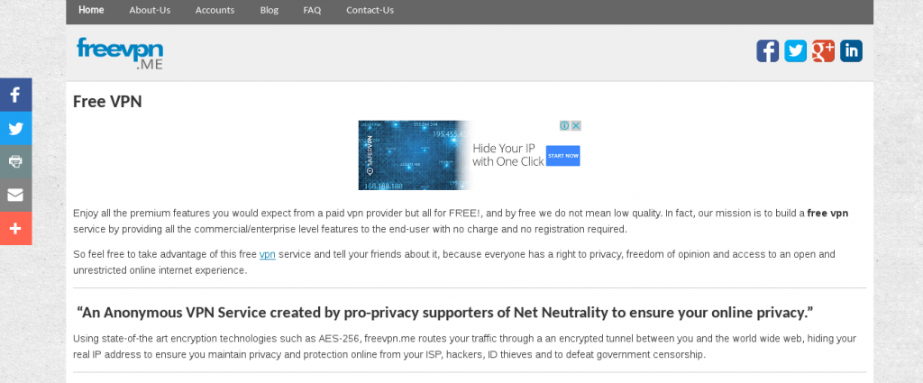
Task: Click the print icon in the sidebar
Action: (x=15, y=161)
